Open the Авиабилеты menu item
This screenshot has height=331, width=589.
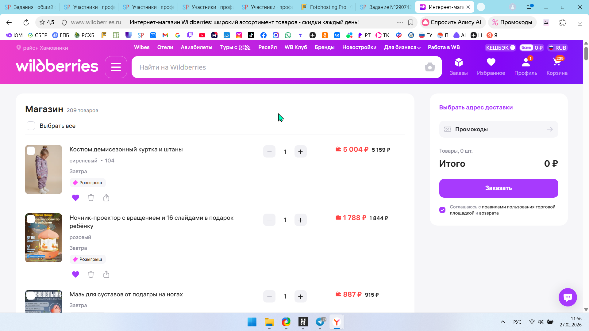[196, 47]
